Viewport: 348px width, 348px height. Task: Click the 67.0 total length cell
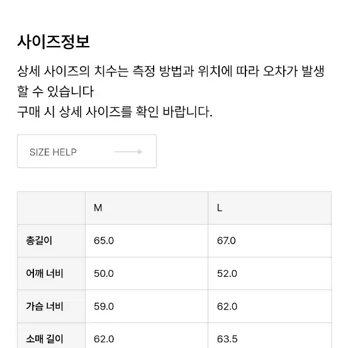click(270, 240)
